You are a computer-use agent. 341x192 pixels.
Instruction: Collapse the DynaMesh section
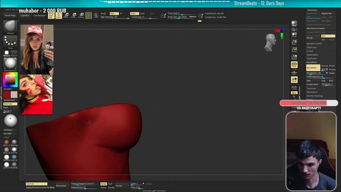click(312, 62)
